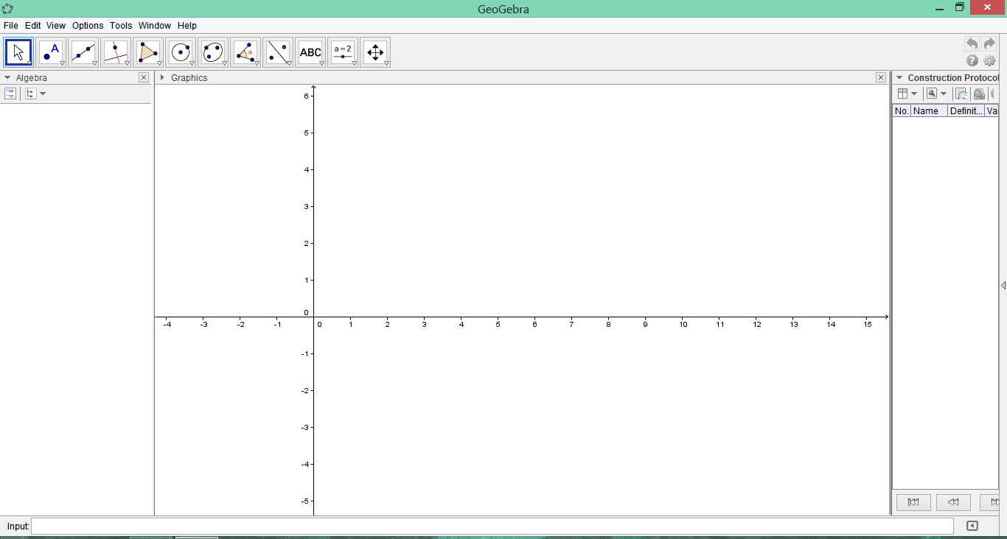This screenshot has width=1007, height=539.
Task: Toggle auxiliary objects in Algebra panel
Action: pos(10,94)
